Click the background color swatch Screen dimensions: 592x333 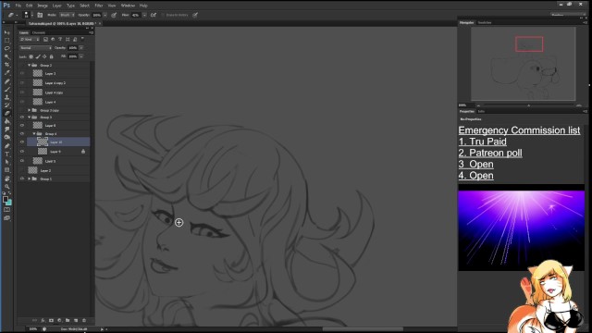[x=8, y=203]
